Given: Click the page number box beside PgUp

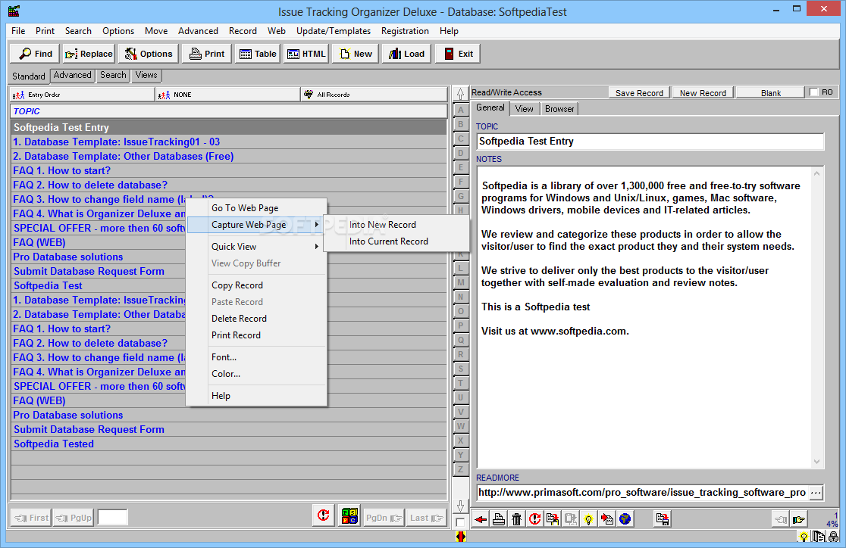Looking at the screenshot, I should coord(112,518).
